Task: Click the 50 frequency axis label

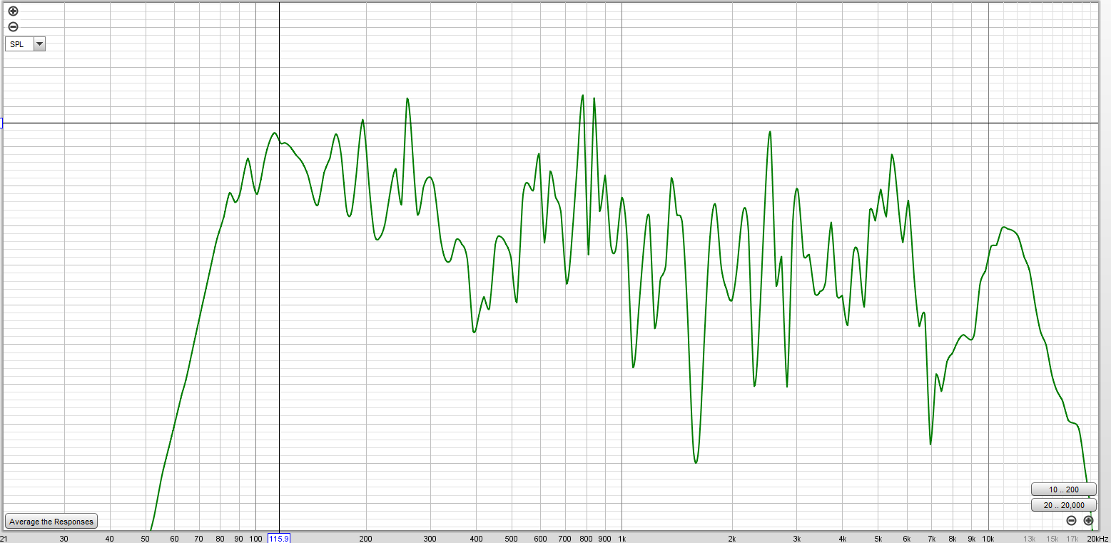Action: (146, 538)
